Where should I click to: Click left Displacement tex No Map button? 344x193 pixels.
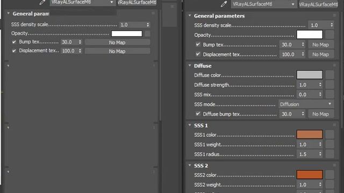point(117,51)
